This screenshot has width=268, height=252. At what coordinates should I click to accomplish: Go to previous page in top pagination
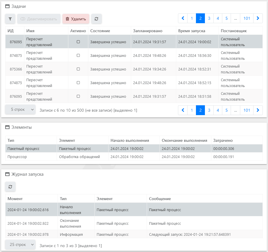183,18
